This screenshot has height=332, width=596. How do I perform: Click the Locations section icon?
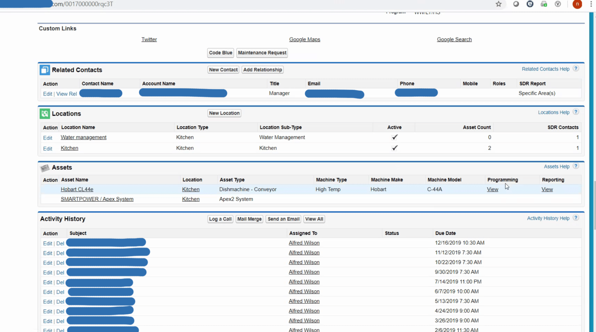click(x=45, y=114)
